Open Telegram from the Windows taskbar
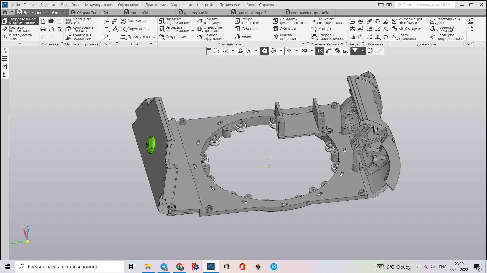Viewport: 487px width, 273px height. click(164, 267)
